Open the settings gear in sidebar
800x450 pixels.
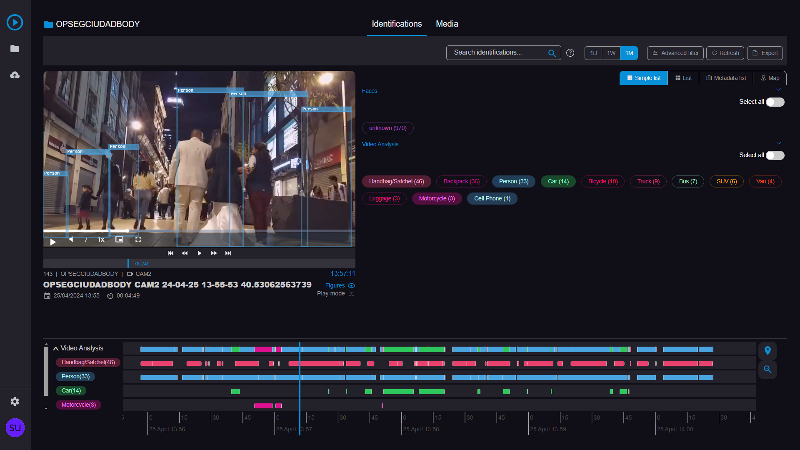(15, 401)
